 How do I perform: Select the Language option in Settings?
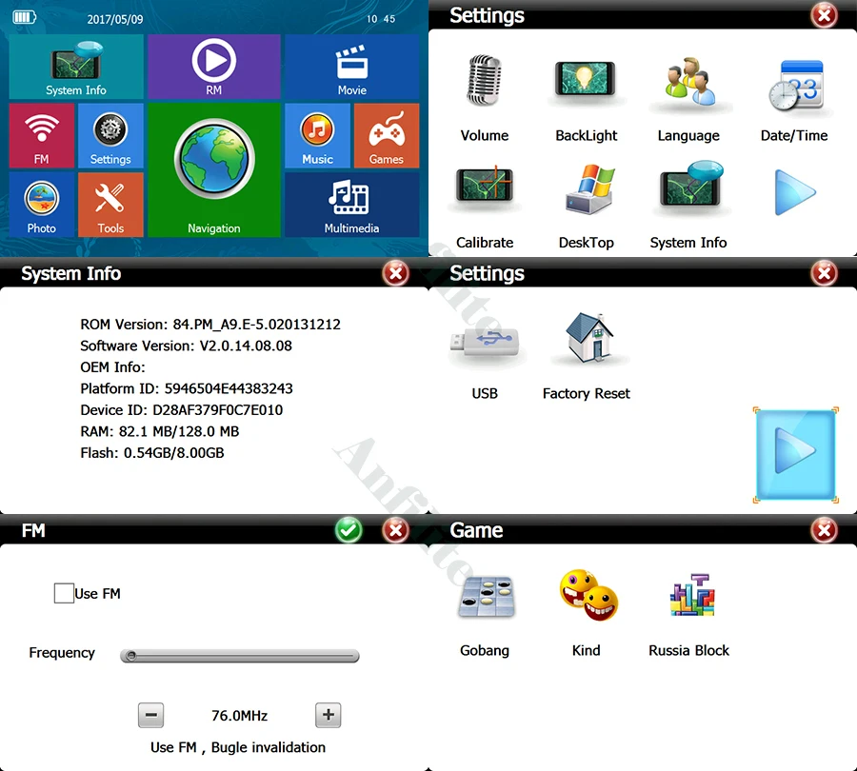688,82
